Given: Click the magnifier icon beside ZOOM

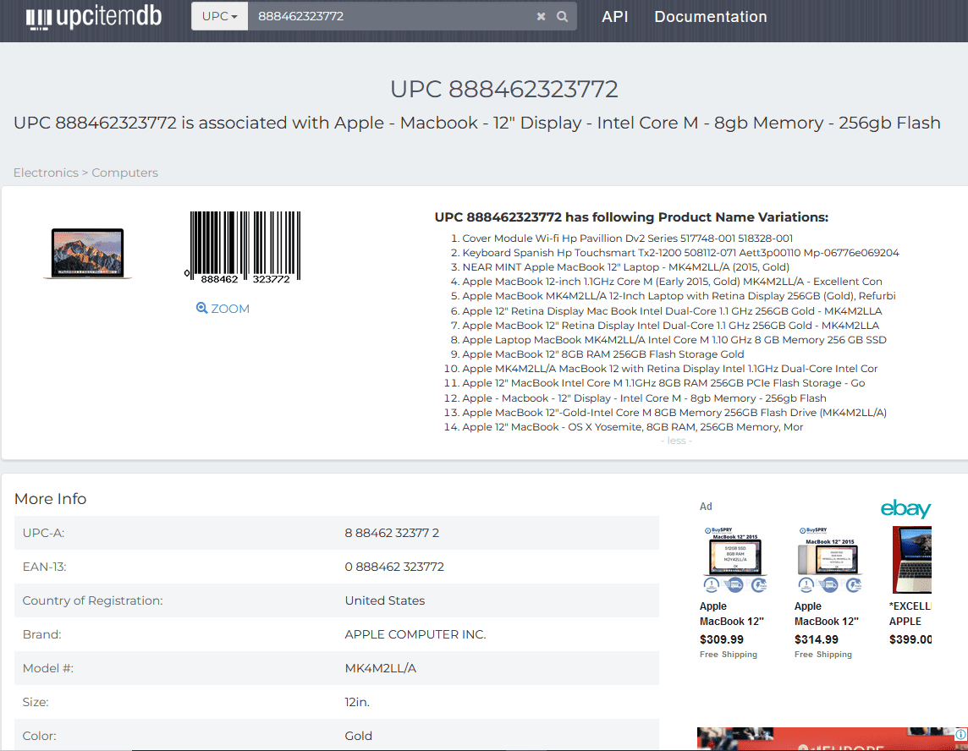Looking at the screenshot, I should pos(201,309).
